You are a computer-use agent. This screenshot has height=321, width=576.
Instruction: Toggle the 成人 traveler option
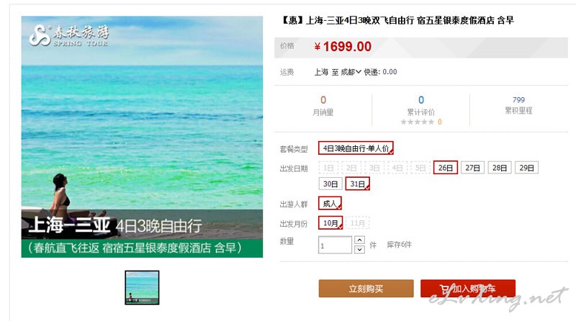pyautogui.click(x=330, y=204)
